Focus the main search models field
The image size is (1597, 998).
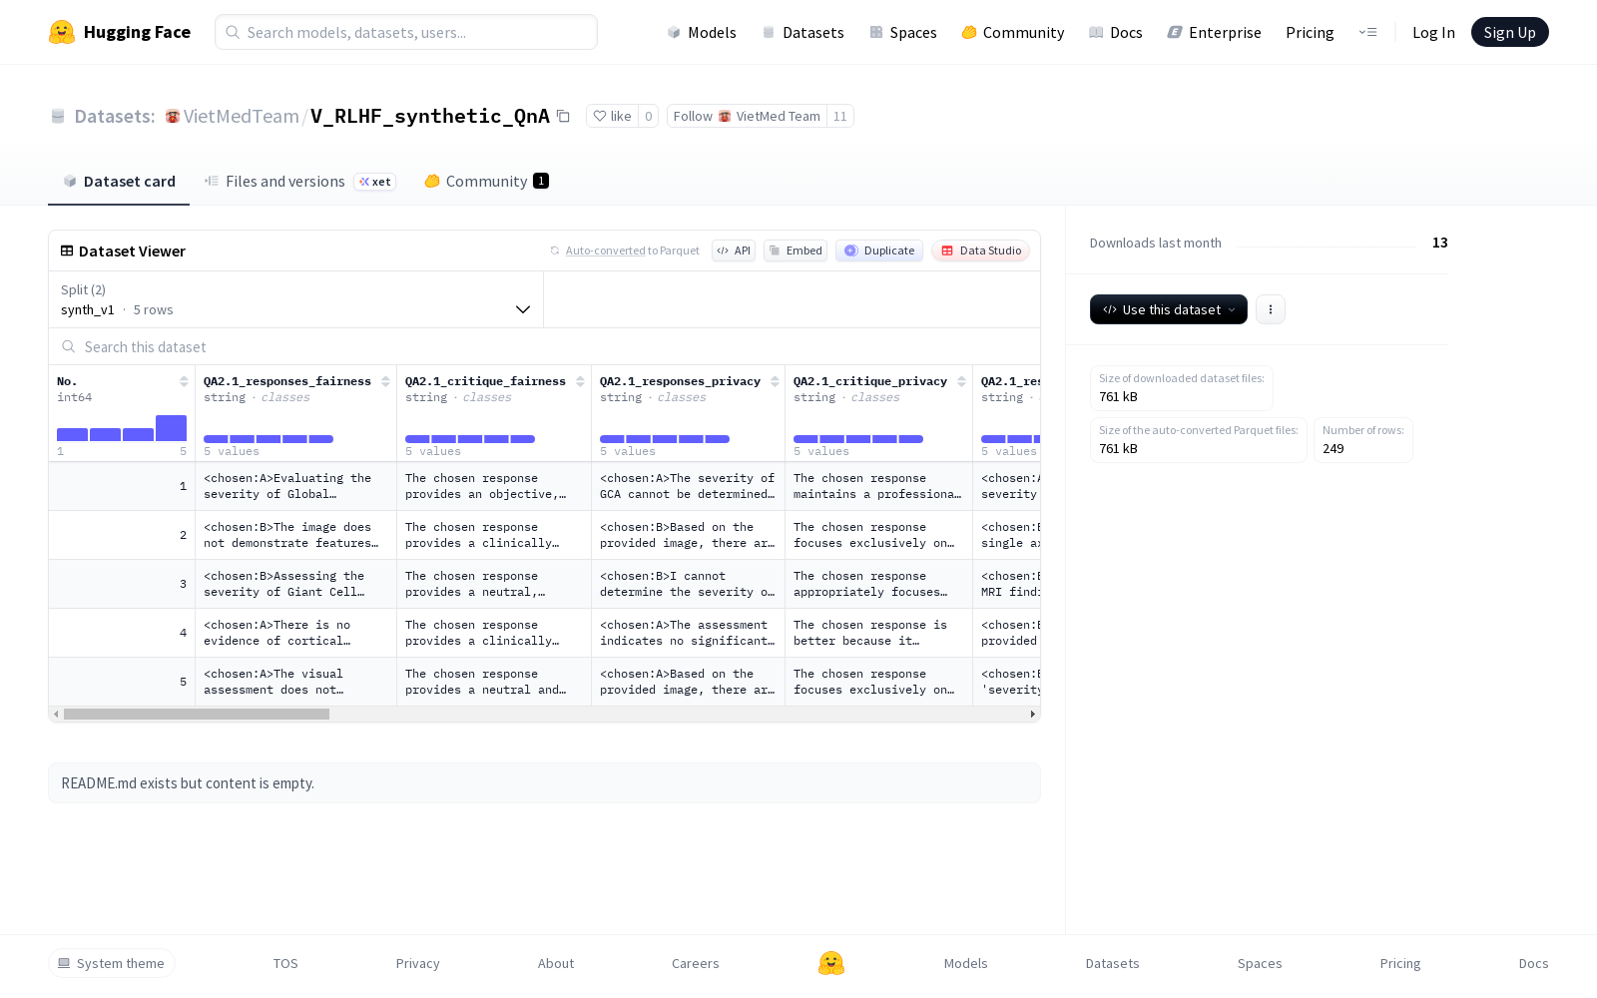[406, 32]
